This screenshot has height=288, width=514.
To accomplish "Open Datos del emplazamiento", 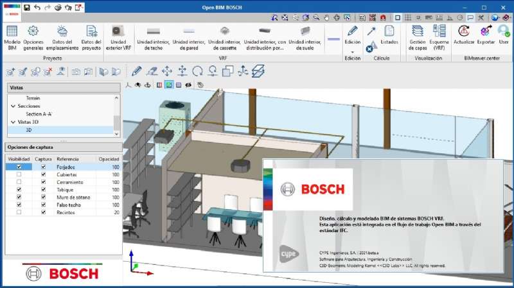I will [x=62, y=38].
